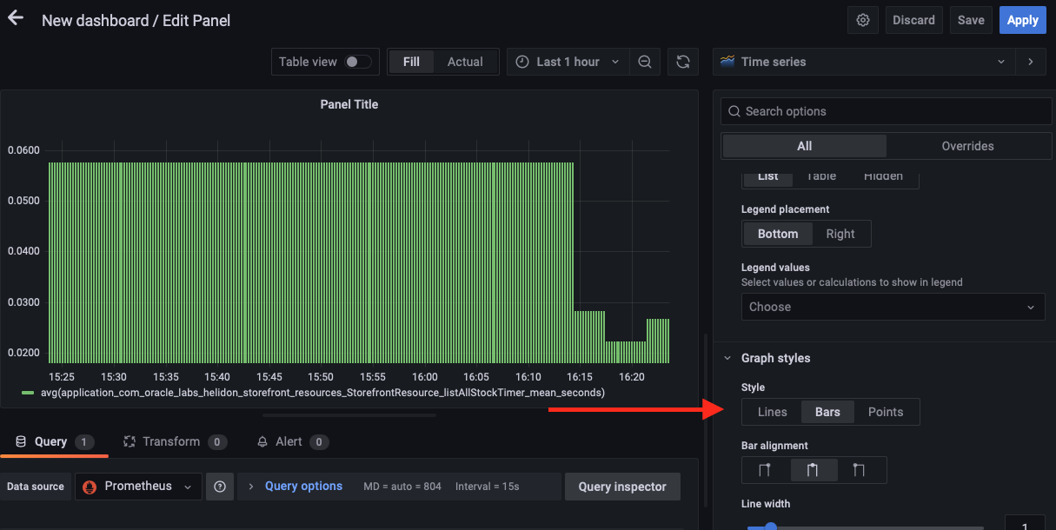Go back using the arrow icon
The height and width of the screenshot is (530, 1056).
pyautogui.click(x=15, y=19)
